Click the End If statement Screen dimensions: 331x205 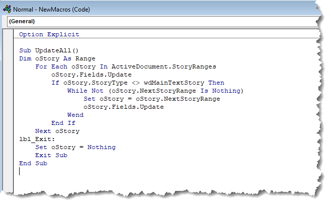click(63, 123)
